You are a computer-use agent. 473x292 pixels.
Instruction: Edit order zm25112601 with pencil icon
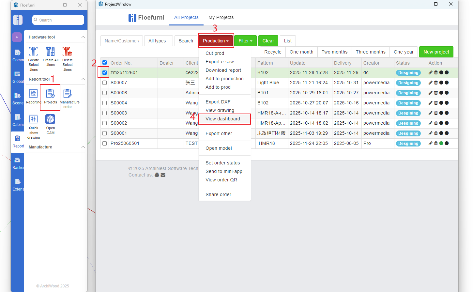pyautogui.click(x=430, y=73)
